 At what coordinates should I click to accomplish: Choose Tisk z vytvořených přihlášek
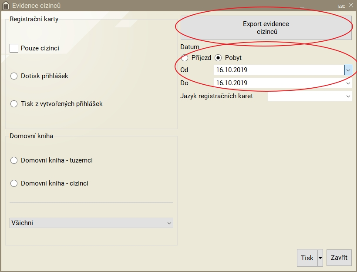[14, 104]
